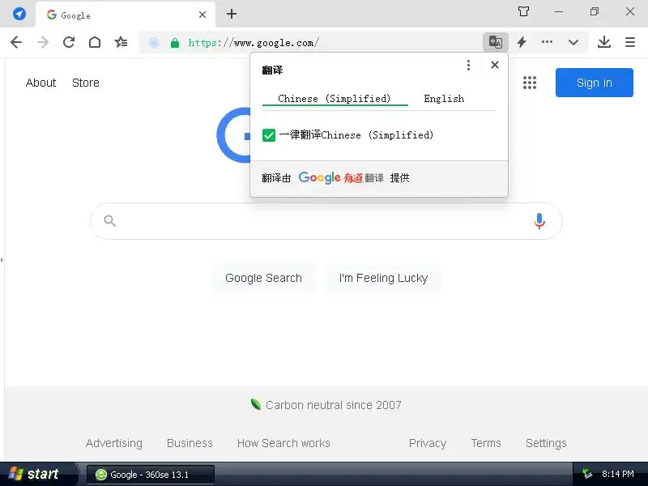Open the Advertising footer link
Image resolution: width=648 pixels, height=486 pixels.
114,443
